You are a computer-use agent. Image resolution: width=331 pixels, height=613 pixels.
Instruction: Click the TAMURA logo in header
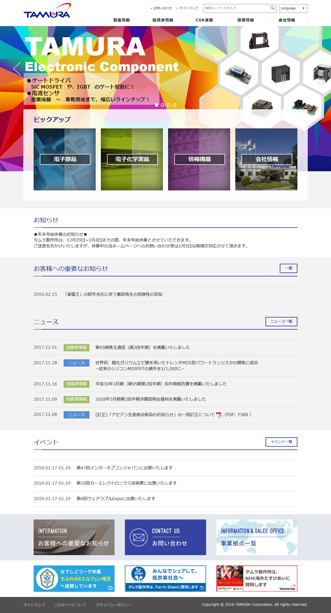[x=47, y=11]
